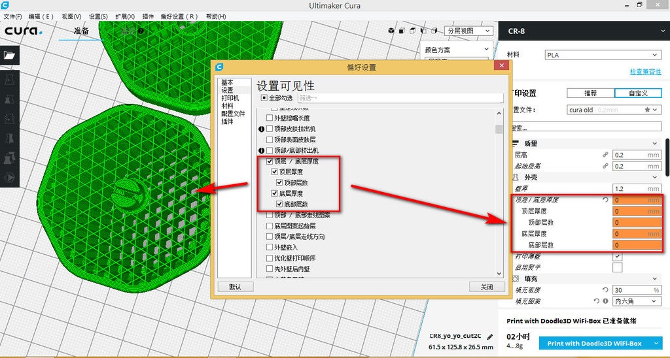Select the Scale tool in left toolbar
Image resolution: width=670 pixels, height=358 pixels.
point(9,99)
